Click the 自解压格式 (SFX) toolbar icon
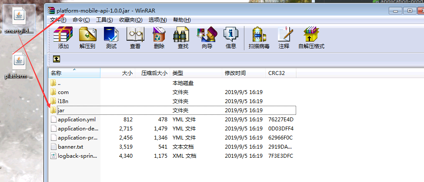This screenshot has height=182, width=424. [311, 35]
